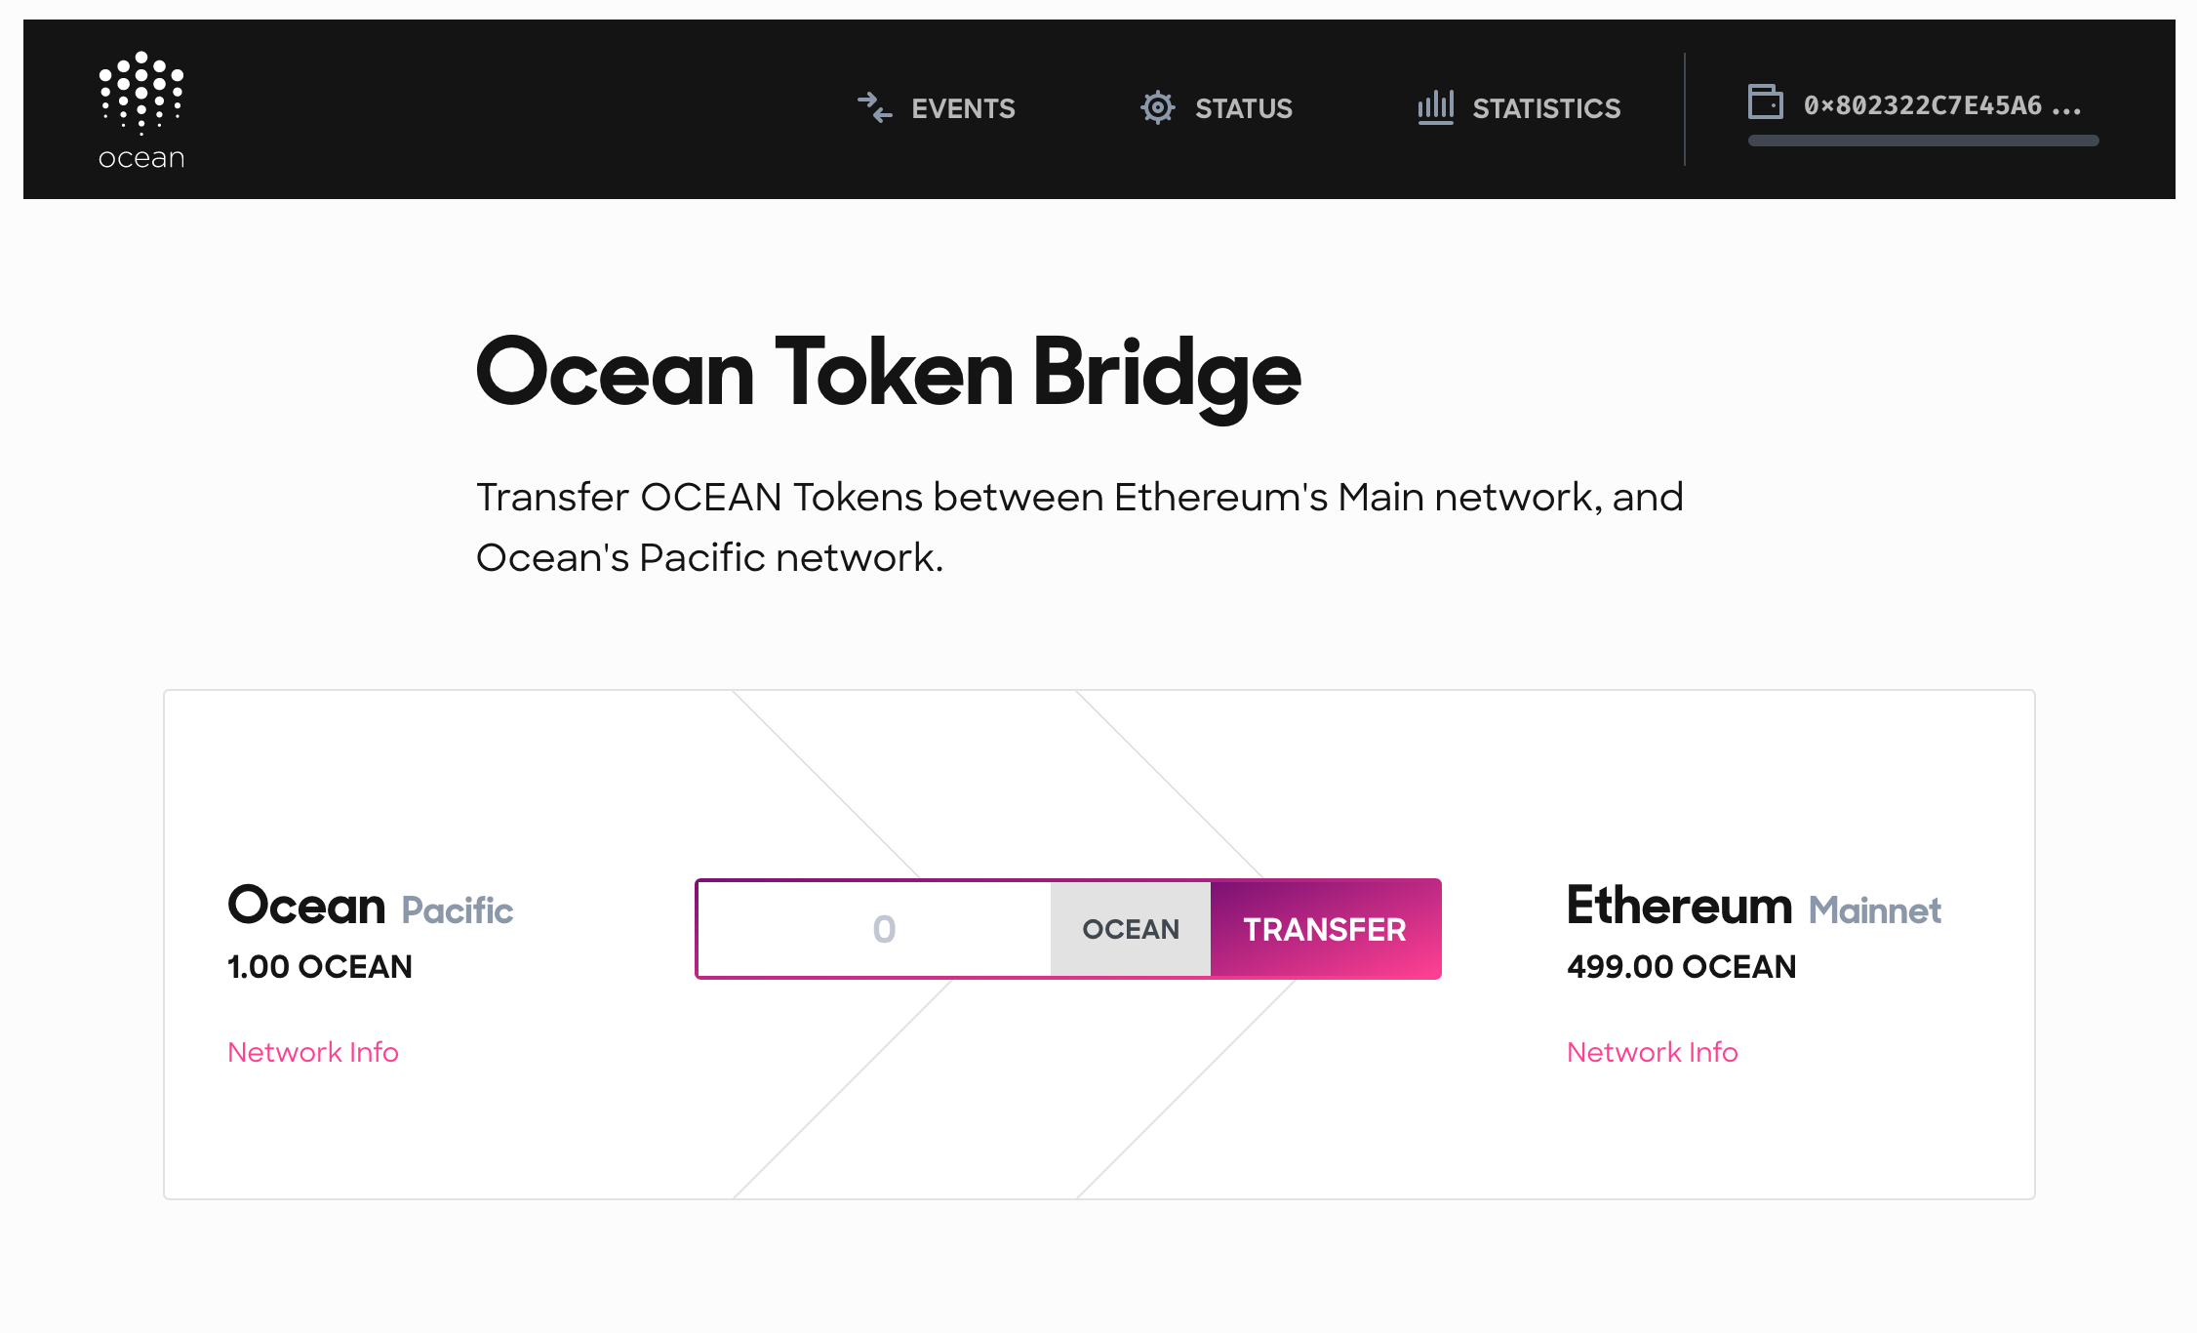
Task: Click the 1.00 OCEAN balance text
Action: 320,967
